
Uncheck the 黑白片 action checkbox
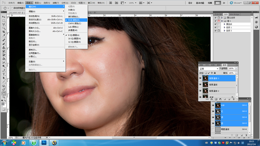(215, 24)
